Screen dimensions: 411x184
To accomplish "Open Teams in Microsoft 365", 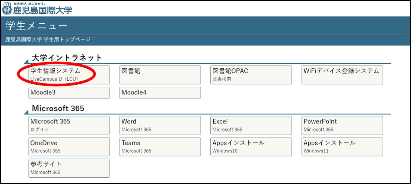I will (x=160, y=147).
